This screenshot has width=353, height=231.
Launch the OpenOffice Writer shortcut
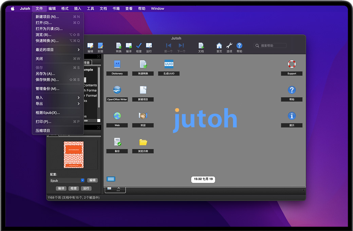(x=117, y=90)
